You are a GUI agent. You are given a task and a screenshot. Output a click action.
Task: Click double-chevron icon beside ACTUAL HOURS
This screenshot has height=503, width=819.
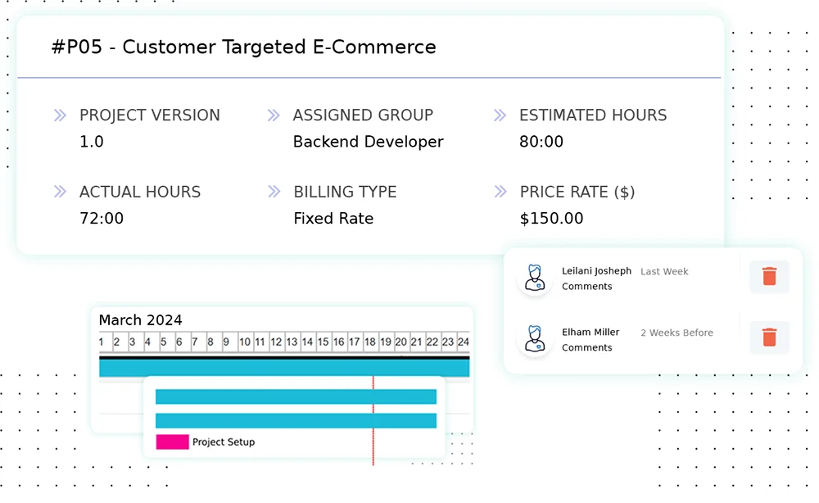pyautogui.click(x=59, y=192)
